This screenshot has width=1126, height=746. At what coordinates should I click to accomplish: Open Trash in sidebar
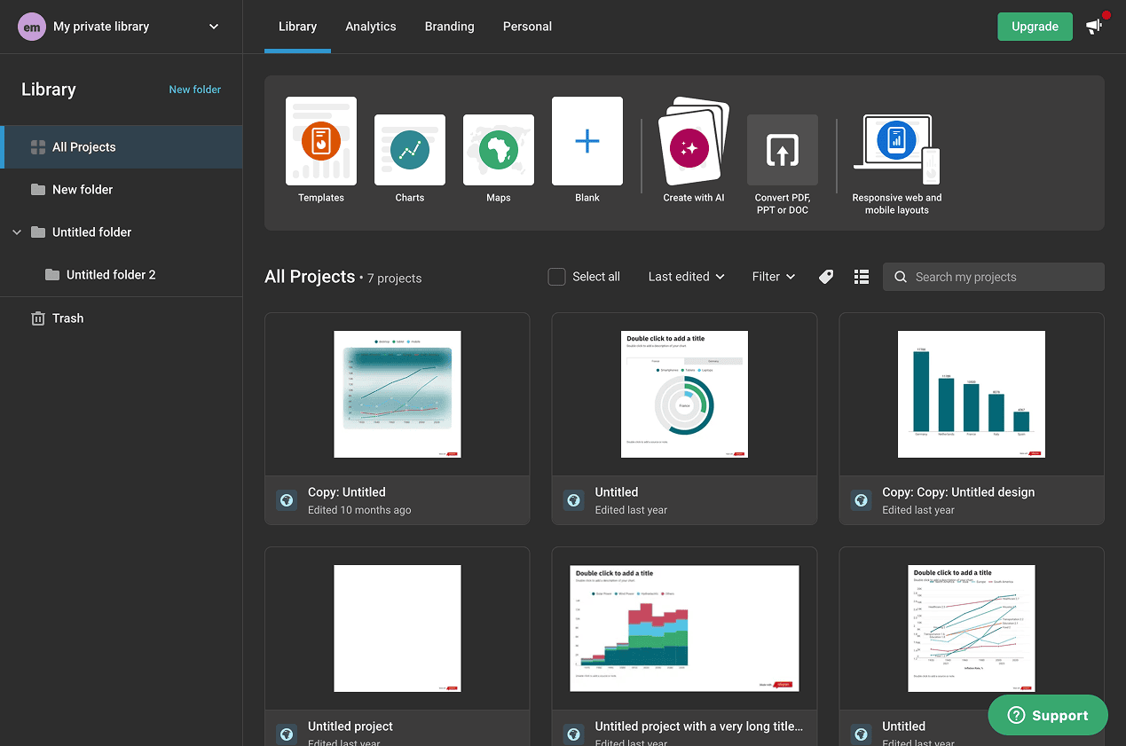tap(122, 318)
